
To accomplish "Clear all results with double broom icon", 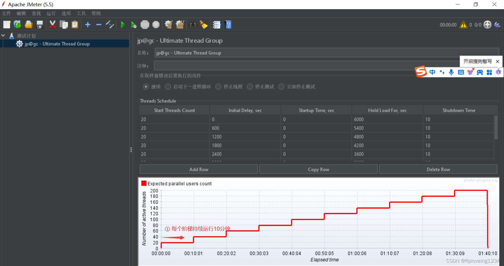I will click(180, 25).
